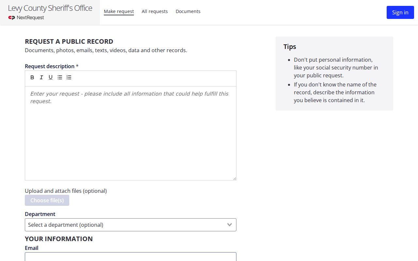The height and width of the screenshot is (261, 418).
Task: Open the Make request tab
Action: coord(119,11)
